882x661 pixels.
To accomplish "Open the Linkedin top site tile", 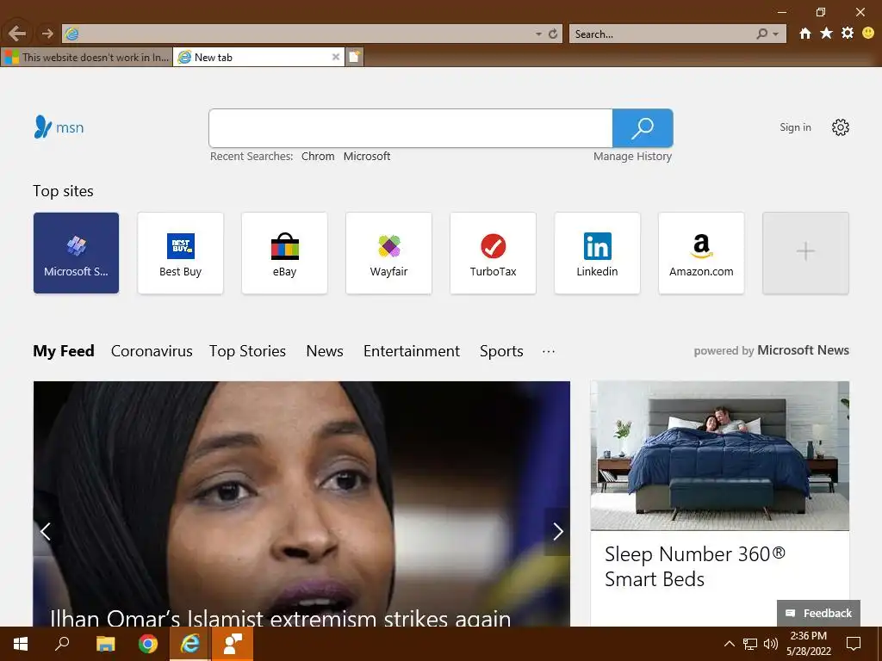I will point(598,253).
